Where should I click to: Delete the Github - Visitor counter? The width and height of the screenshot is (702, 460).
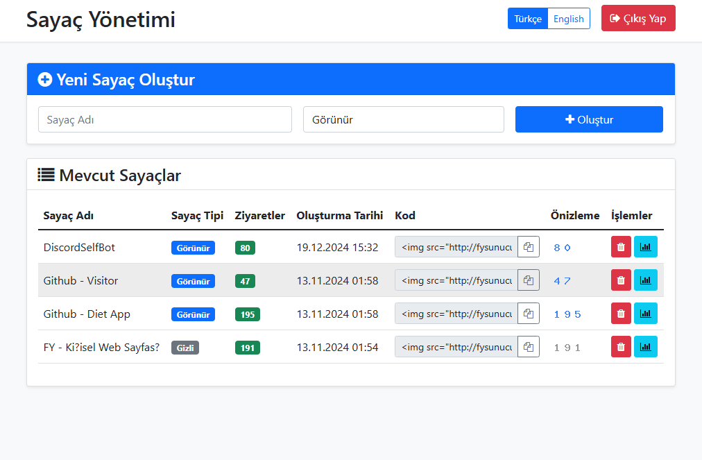621,280
